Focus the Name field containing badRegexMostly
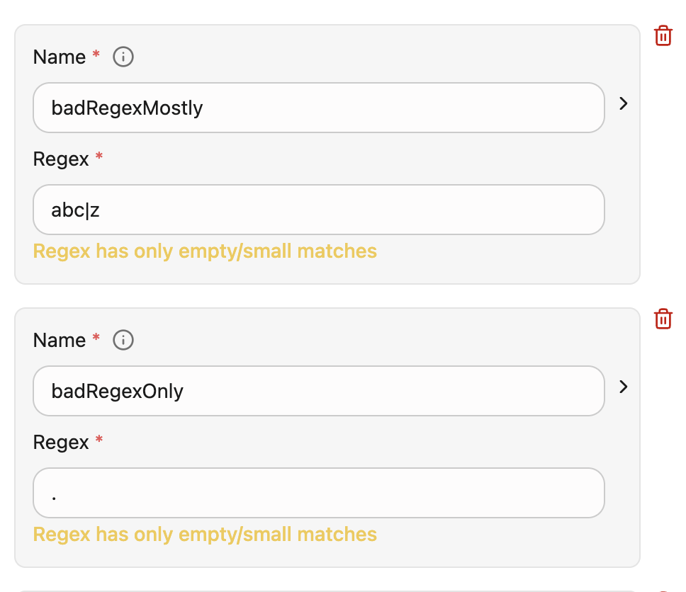The width and height of the screenshot is (686, 592). point(319,108)
